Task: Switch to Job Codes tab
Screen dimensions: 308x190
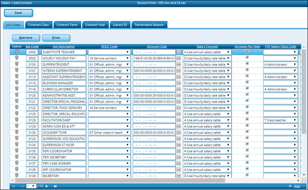Action: (x=13, y=25)
